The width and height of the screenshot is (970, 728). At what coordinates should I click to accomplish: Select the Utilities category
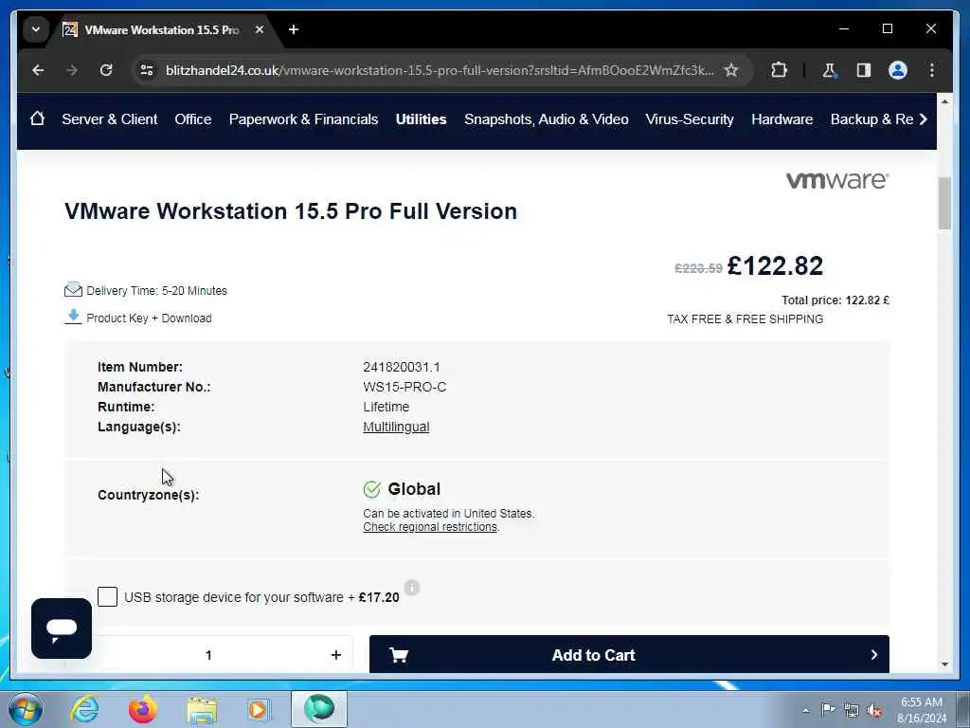click(x=421, y=118)
